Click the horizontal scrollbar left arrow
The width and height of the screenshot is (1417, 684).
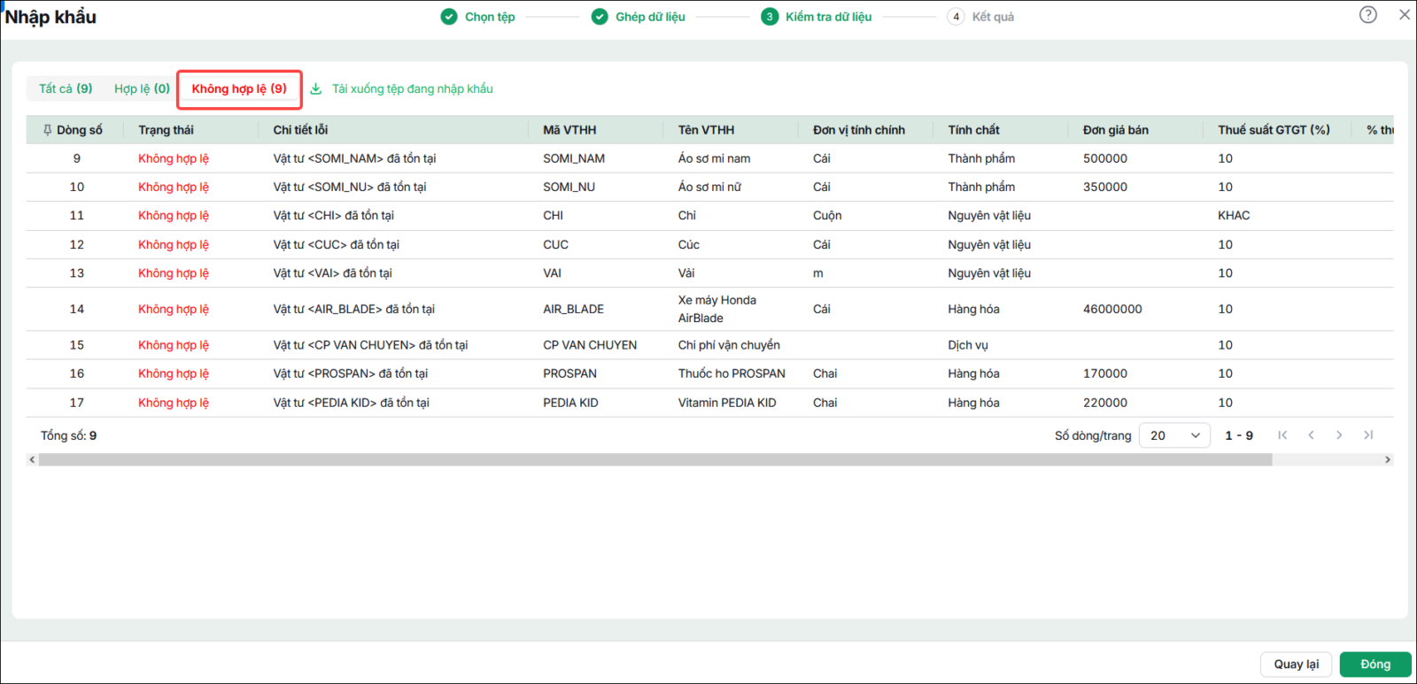(33, 460)
